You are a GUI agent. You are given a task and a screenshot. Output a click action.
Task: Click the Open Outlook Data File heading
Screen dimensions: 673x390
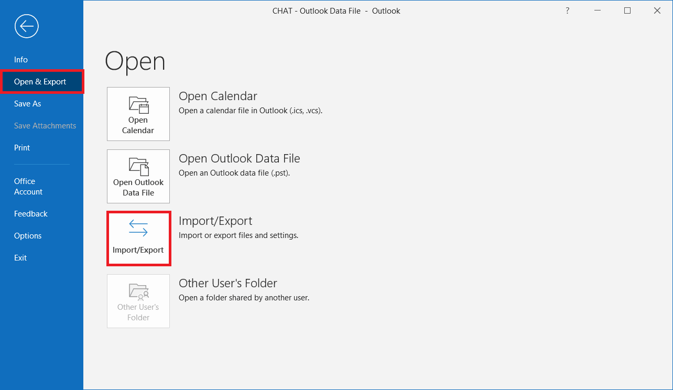[240, 159]
